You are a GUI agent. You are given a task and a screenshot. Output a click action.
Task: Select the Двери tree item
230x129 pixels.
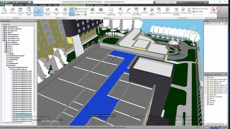tap(11, 54)
